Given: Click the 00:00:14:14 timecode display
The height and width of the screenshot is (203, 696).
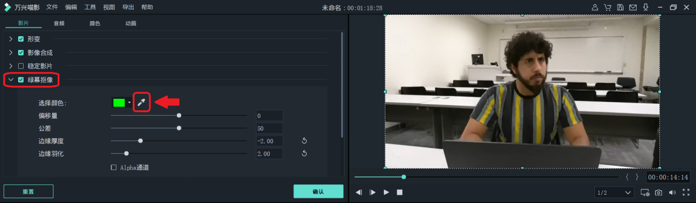Looking at the screenshot, I should click(x=667, y=177).
